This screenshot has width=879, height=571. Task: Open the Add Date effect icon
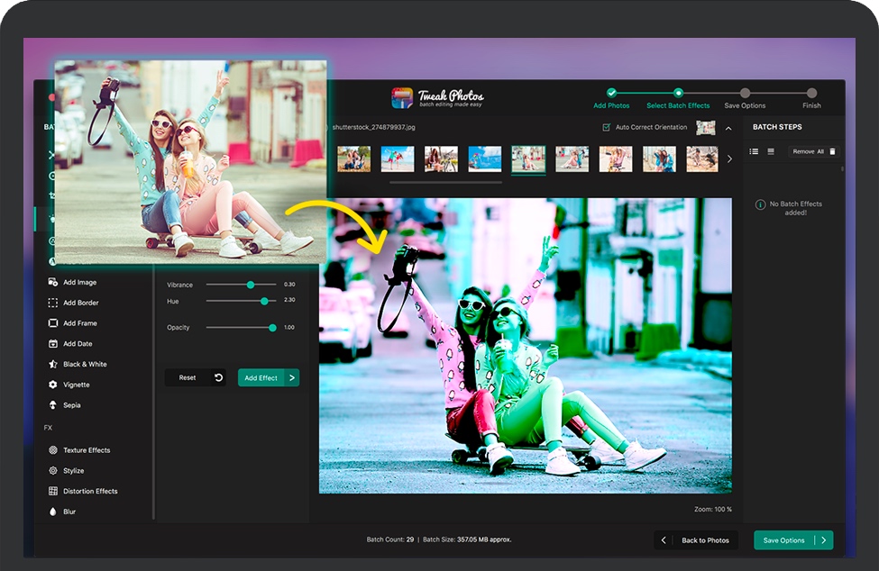point(53,344)
